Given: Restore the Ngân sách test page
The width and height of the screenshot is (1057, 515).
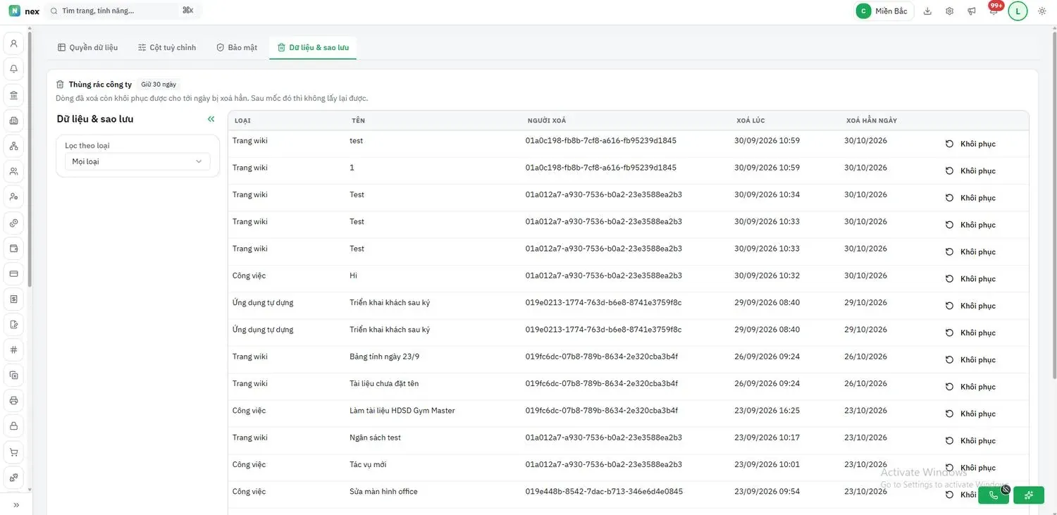Looking at the screenshot, I should pyautogui.click(x=970, y=441).
